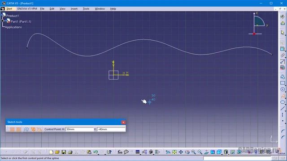Click the Zoom In magnifier icon
Viewport: 287px width, 161px height.
(x=193, y=152)
